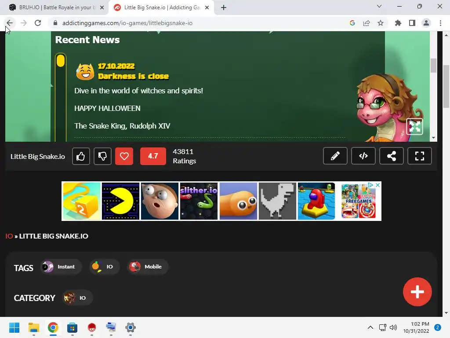Click the browser back arrow
The image size is (450, 338).
coord(10,23)
